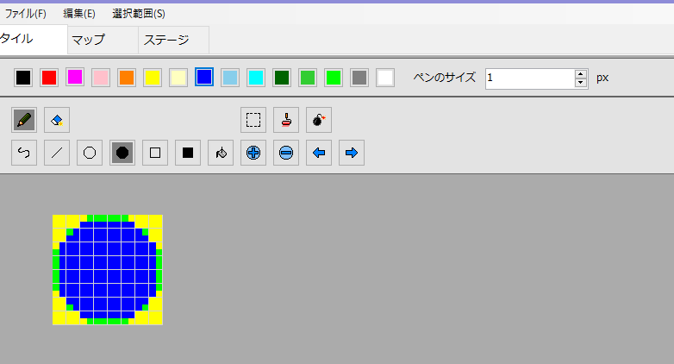Image resolution: width=674 pixels, height=364 pixels.
Task: Select the filled rectangle tool
Action: pos(188,153)
